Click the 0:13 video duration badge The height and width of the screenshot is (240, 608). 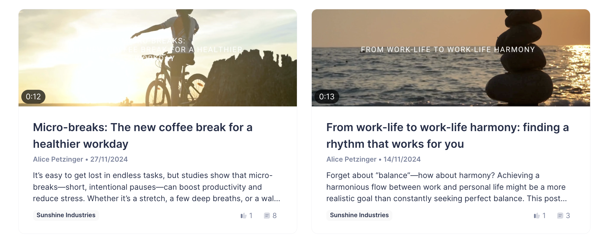[x=327, y=97]
